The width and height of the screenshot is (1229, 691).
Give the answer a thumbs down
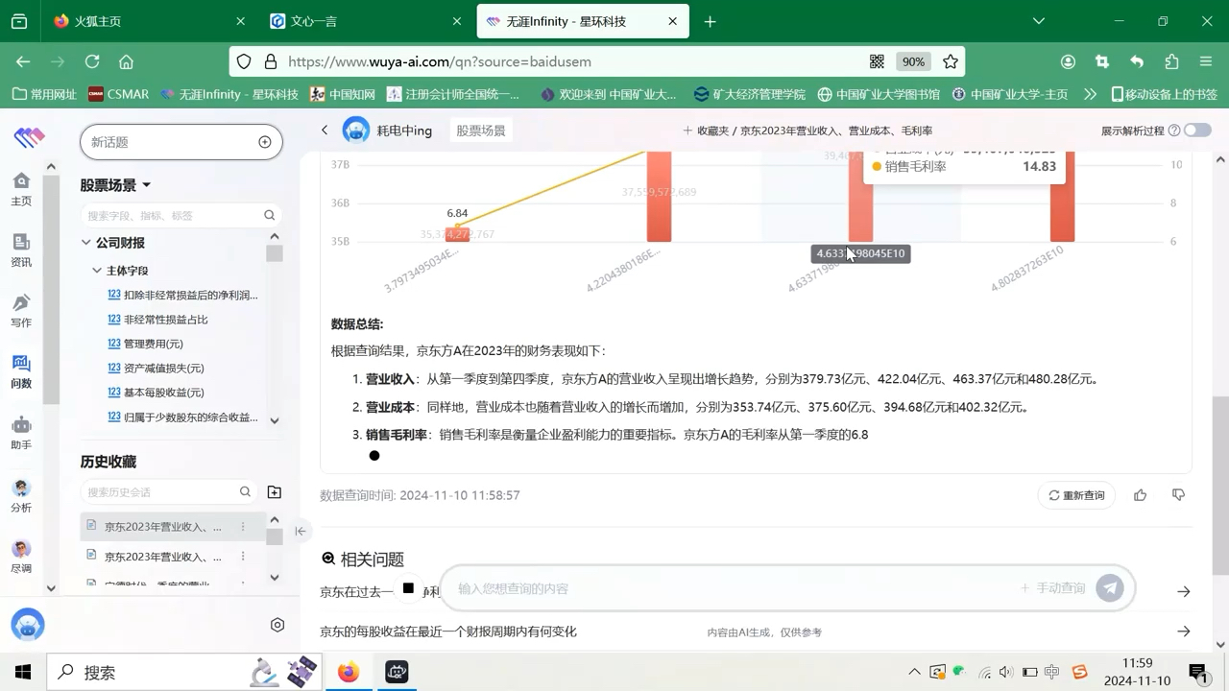pyautogui.click(x=1179, y=495)
